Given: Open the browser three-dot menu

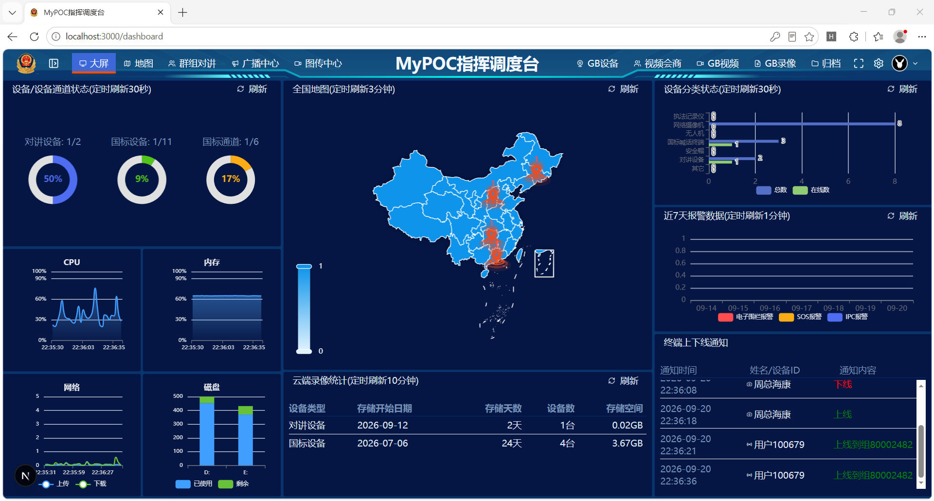Looking at the screenshot, I should [x=922, y=36].
